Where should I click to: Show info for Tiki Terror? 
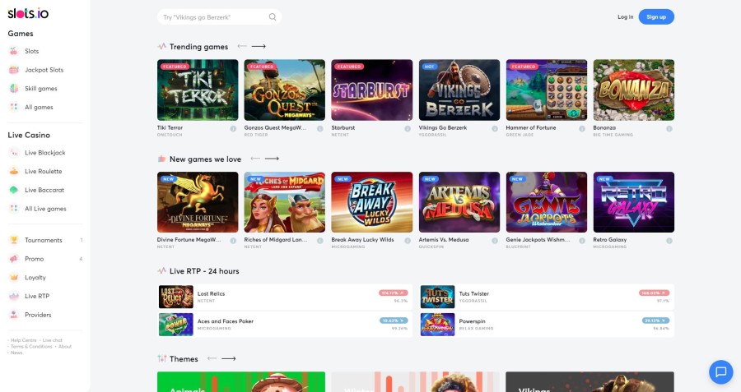coord(233,129)
